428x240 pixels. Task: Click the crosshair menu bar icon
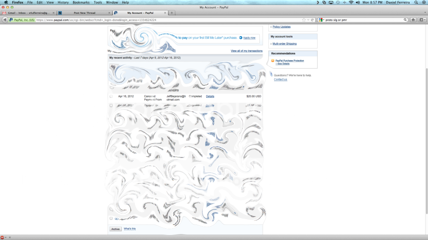(x=344, y=3)
